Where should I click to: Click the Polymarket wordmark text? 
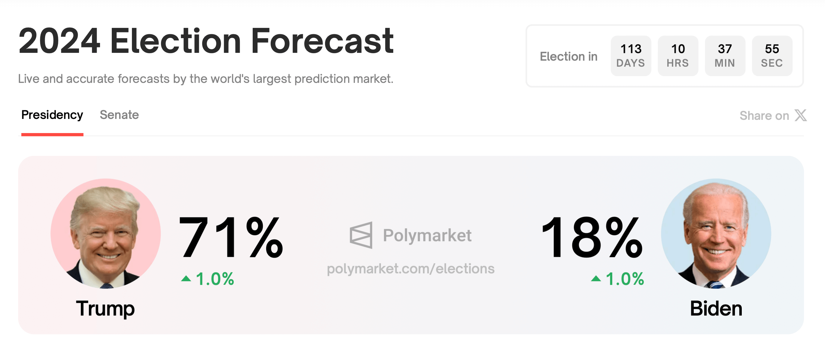coord(427,236)
